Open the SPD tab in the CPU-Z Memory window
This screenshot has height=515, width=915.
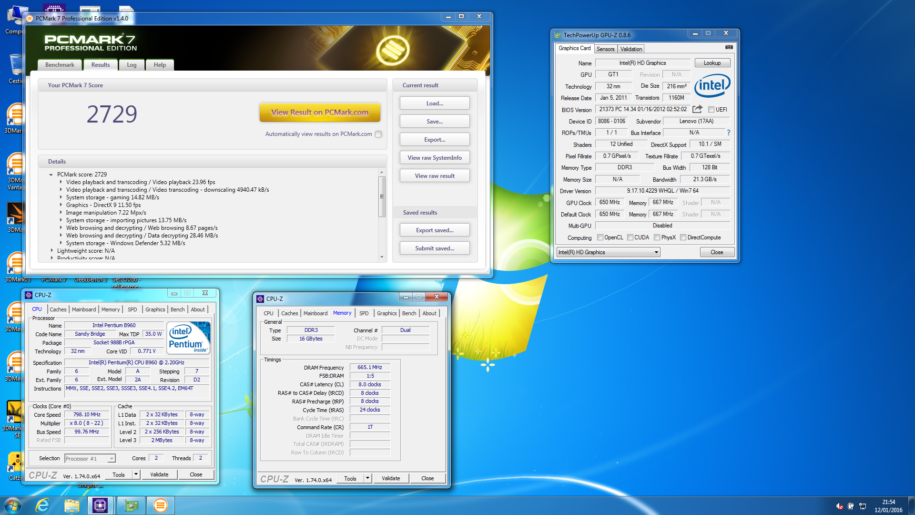coord(364,313)
